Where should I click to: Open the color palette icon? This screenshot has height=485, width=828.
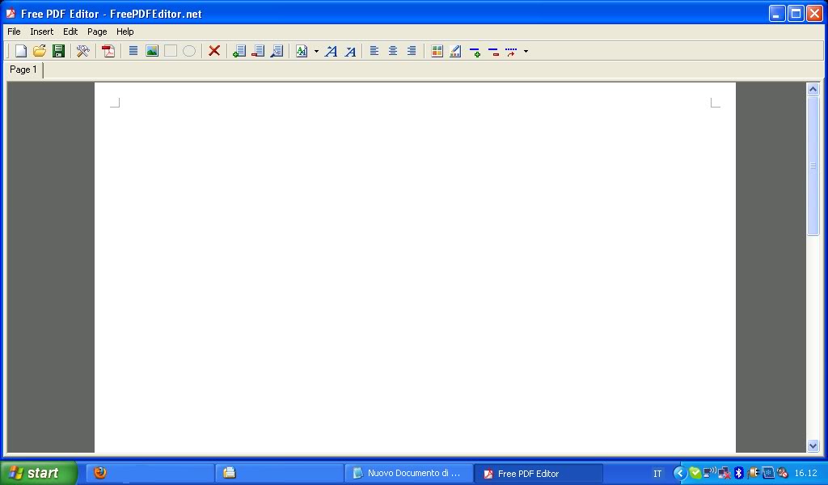437,51
